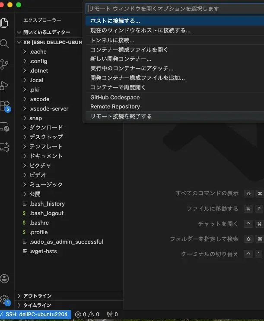Select 現在のウィンドウをホストに接続する... option
264x321 pixels.
[175, 30]
